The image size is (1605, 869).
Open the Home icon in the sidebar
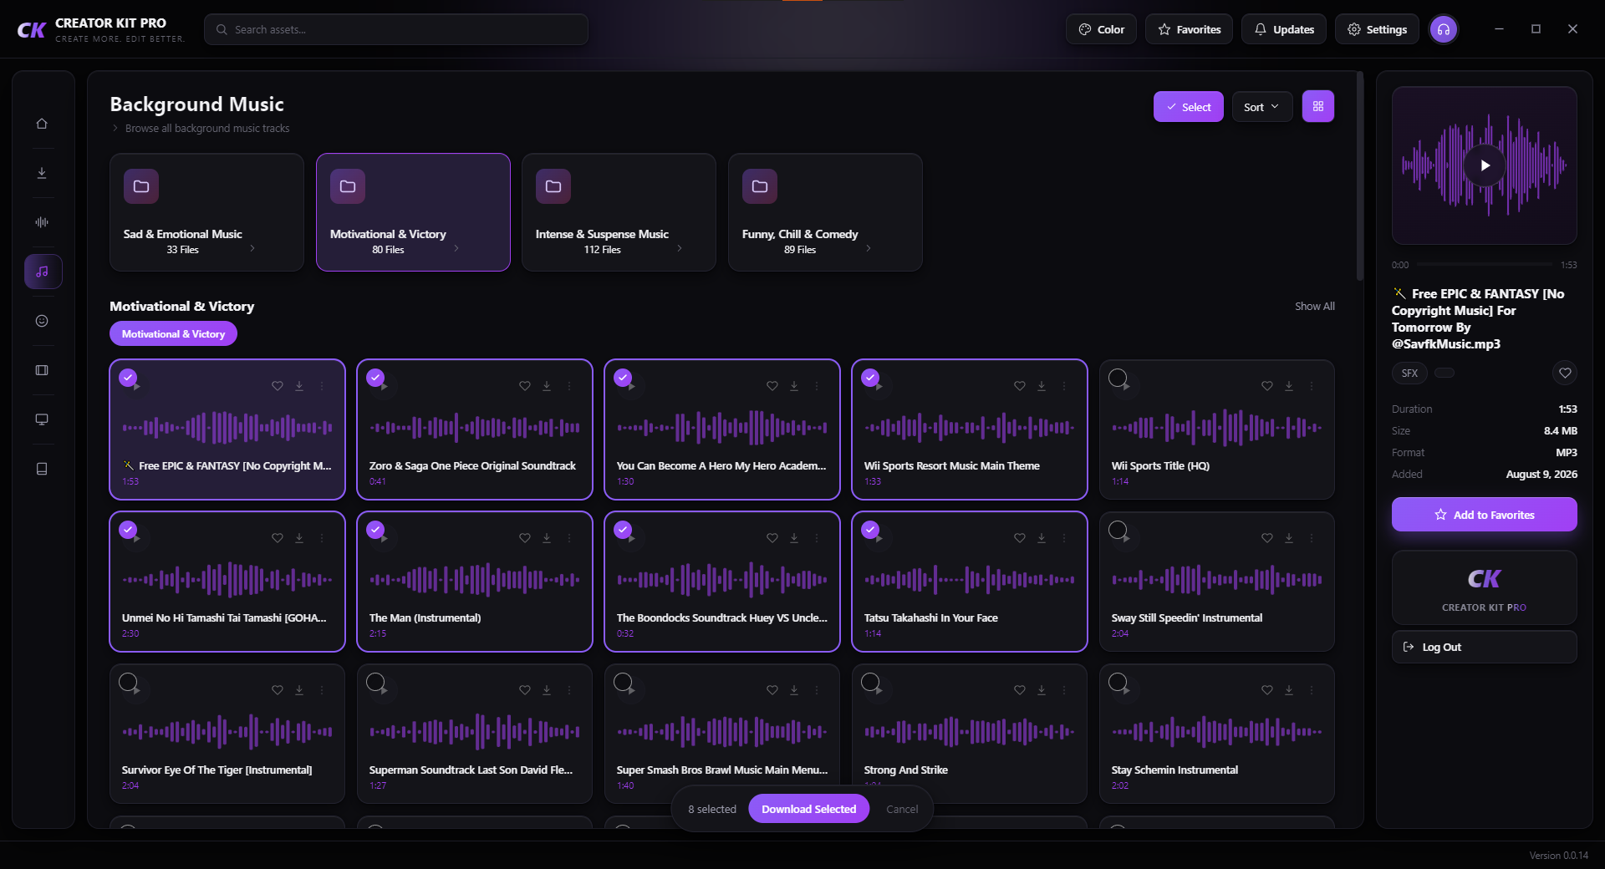[x=42, y=124]
